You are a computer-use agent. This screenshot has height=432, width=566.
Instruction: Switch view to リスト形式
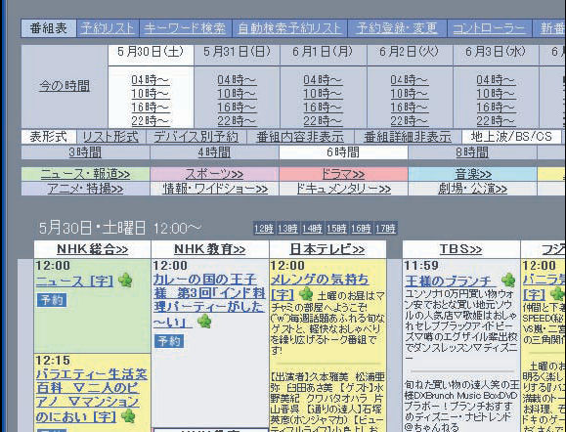[x=110, y=137]
